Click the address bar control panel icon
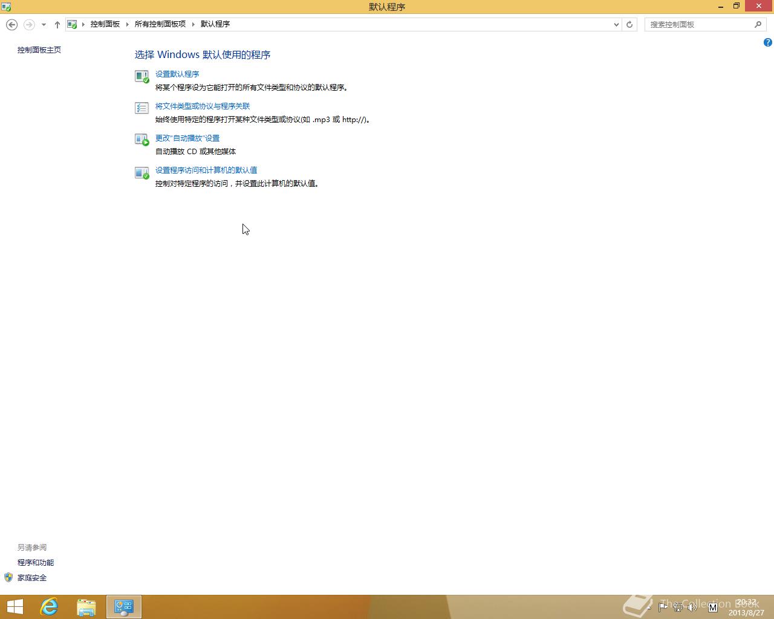The image size is (774, 619). (x=73, y=24)
